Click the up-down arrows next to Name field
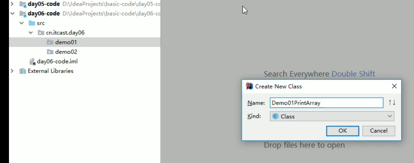Image resolution: width=414 pixels, height=163 pixels. (392, 103)
